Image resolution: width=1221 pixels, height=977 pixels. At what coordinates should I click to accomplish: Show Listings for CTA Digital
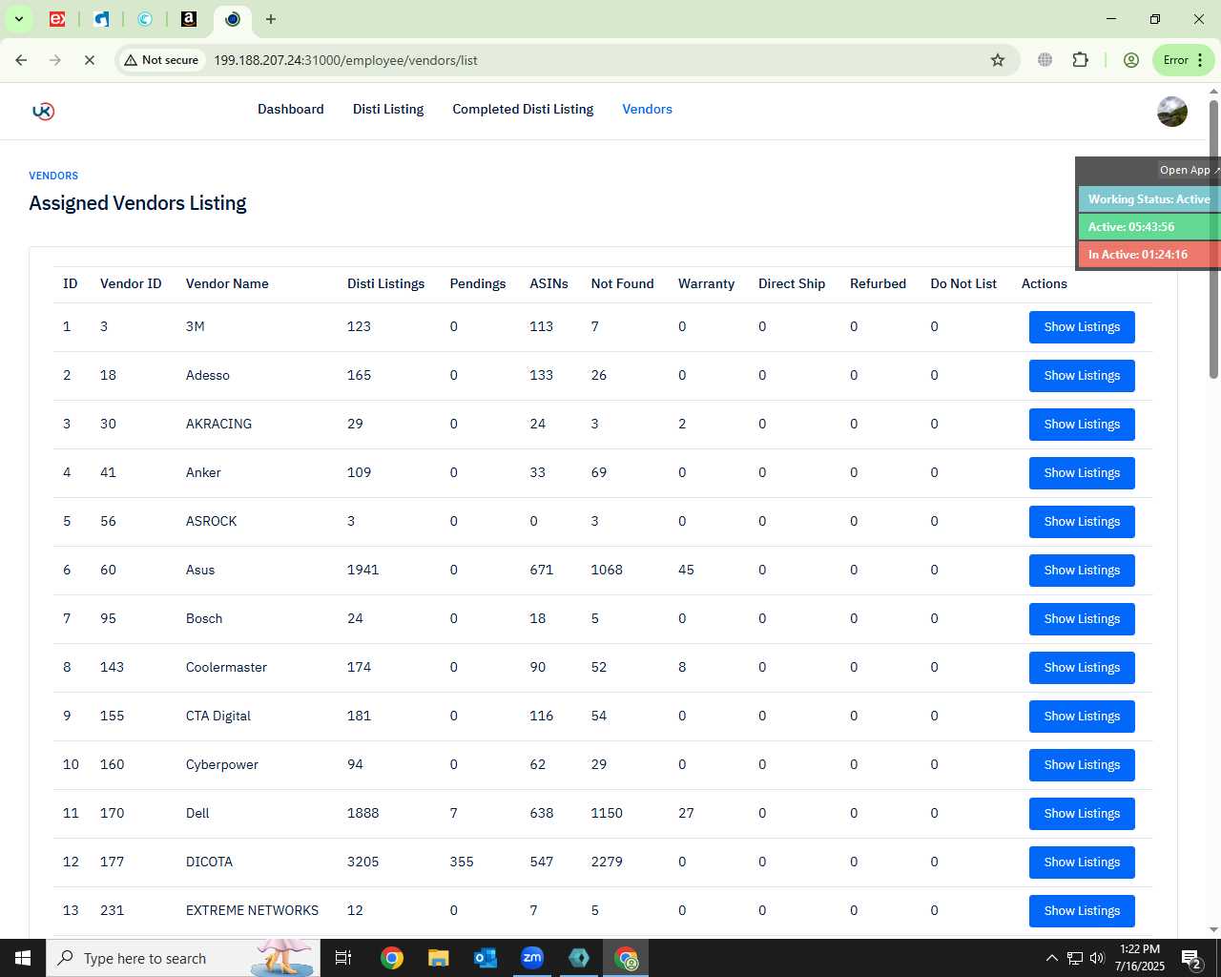1082,717
